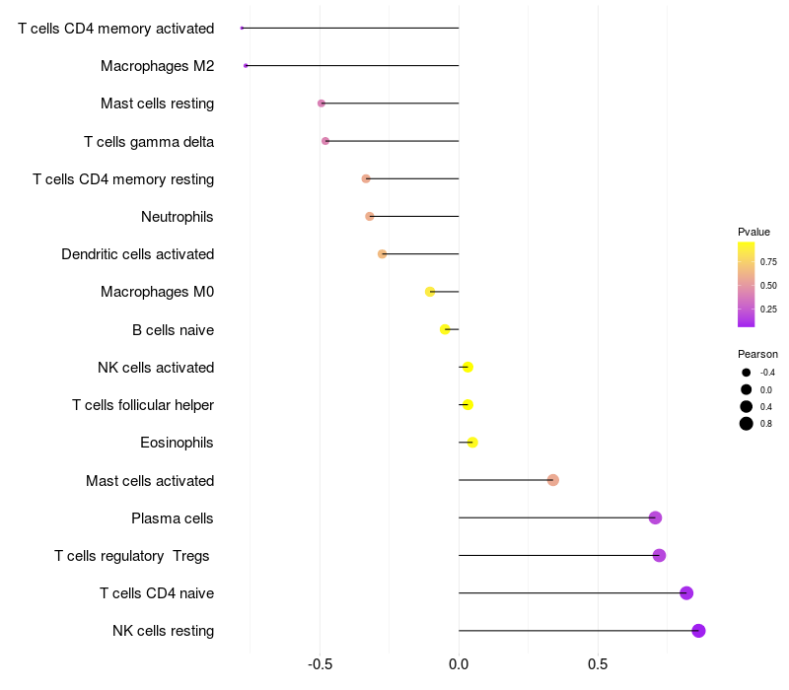The height and width of the screenshot is (690, 789).
Task: Click the Mast cells resting dot
Action: click(322, 103)
